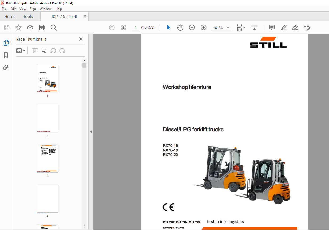329x230 pixels.
Task: Click the scrolling mode read icon
Action: 254,28
